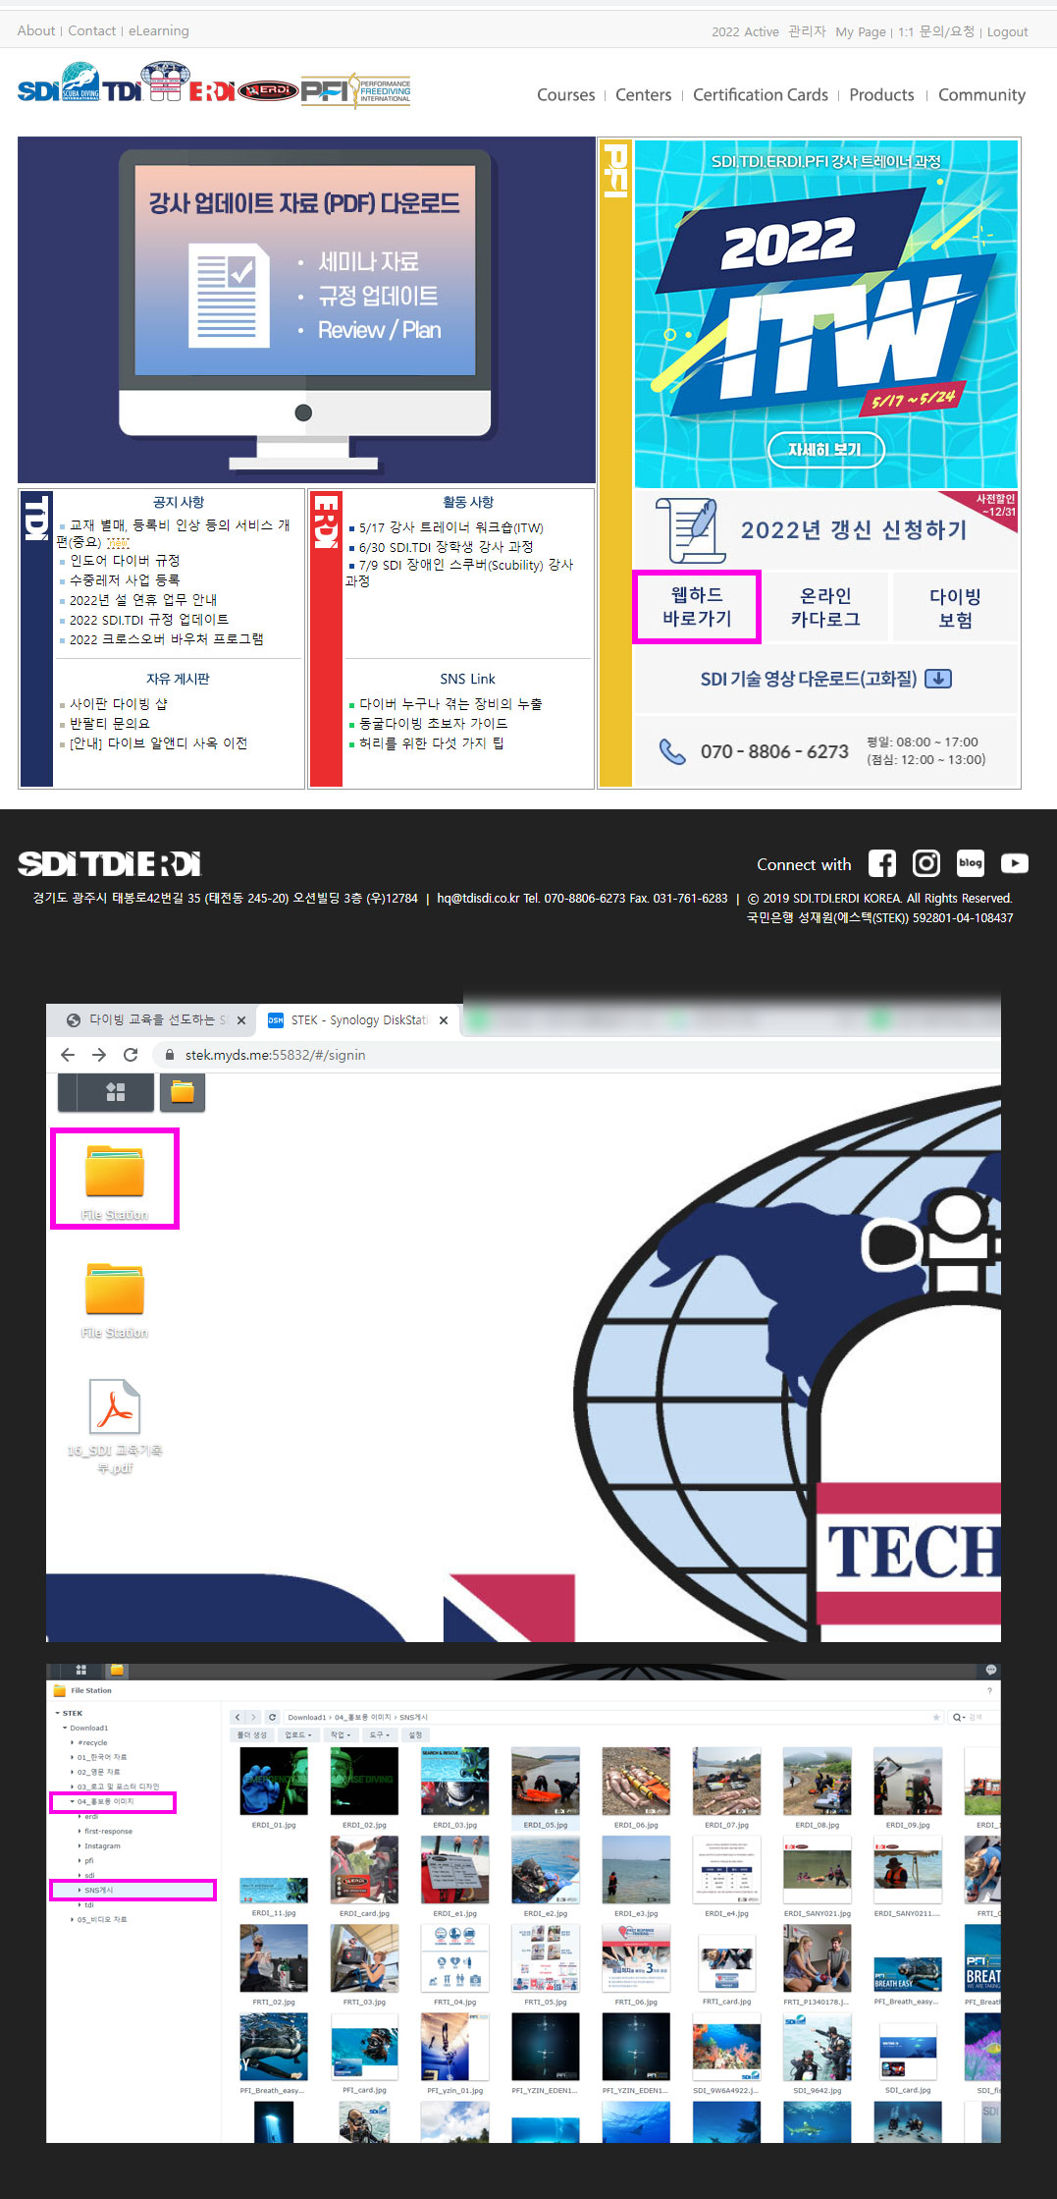The width and height of the screenshot is (1057, 2199).
Task: Click 웹하드 바로가기 button
Action: (x=697, y=607)
